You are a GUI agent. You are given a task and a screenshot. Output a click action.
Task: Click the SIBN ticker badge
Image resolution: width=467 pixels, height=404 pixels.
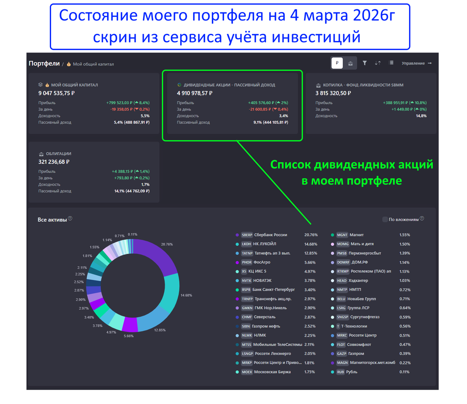point(246,326)
